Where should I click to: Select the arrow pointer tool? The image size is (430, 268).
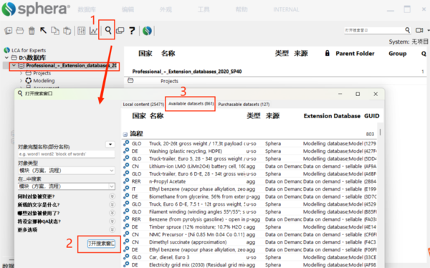(x=43, y=30)
